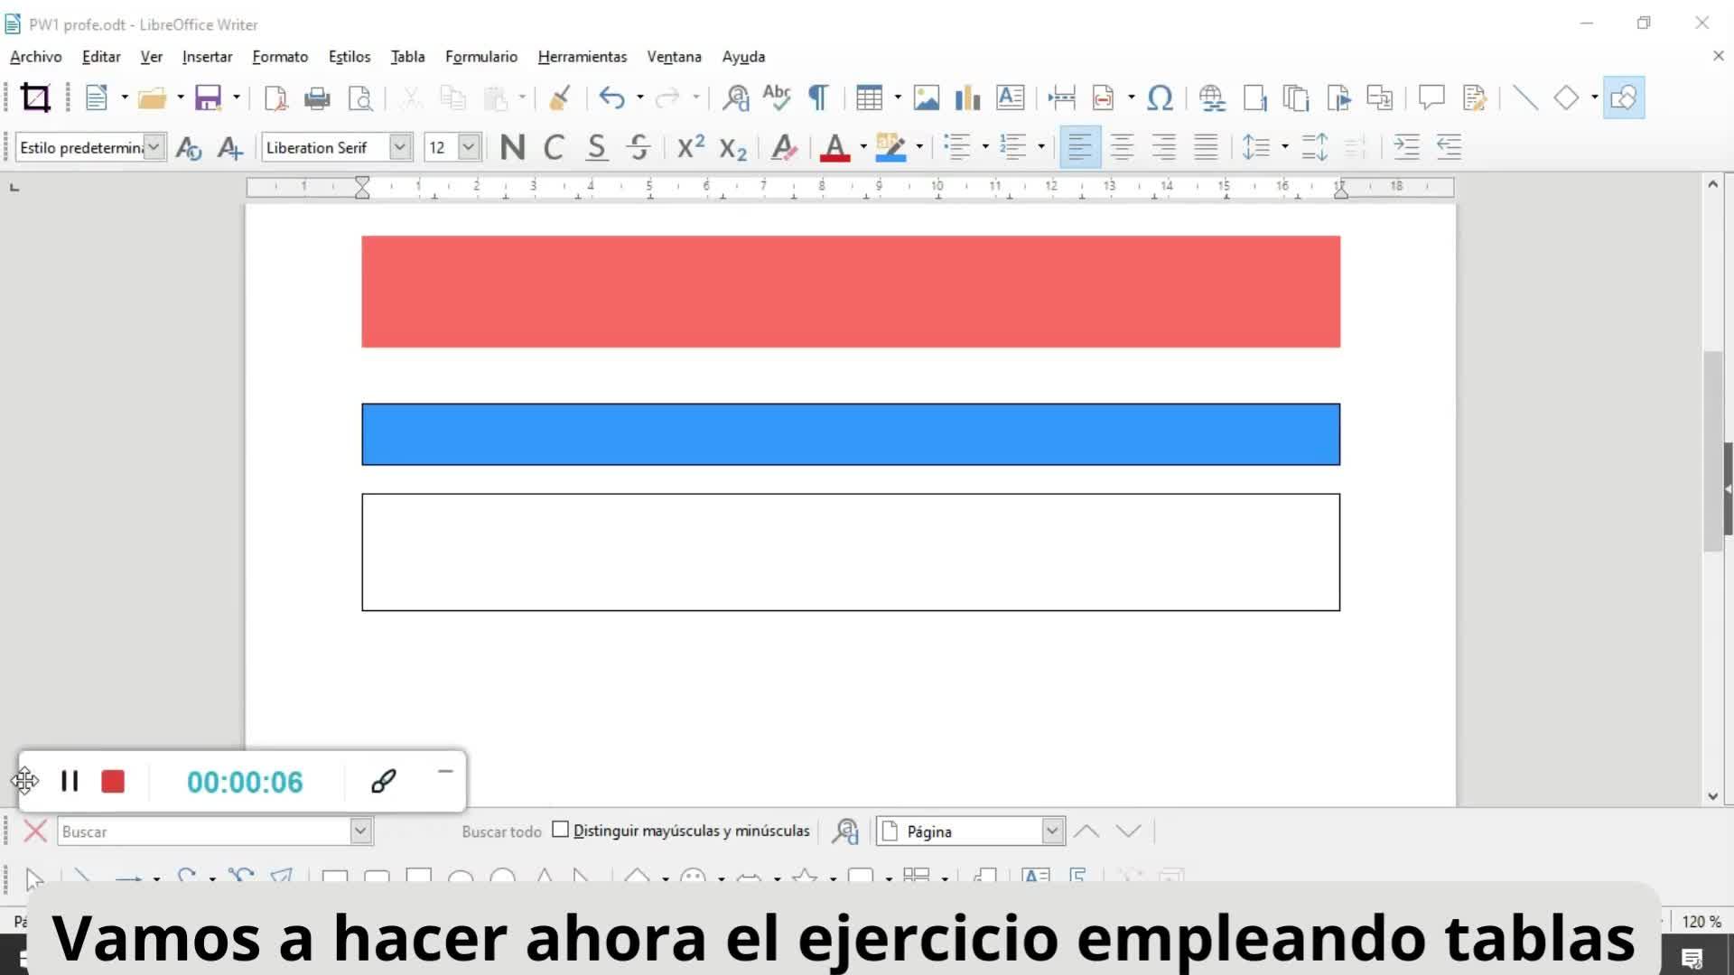1734x975 pixels.
Task: Toggle bold formatting N button
Action: (512, 147)
